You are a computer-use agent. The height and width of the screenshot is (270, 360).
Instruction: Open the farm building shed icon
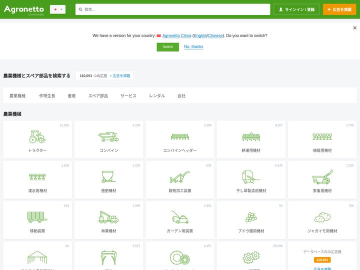click(37, 257)
